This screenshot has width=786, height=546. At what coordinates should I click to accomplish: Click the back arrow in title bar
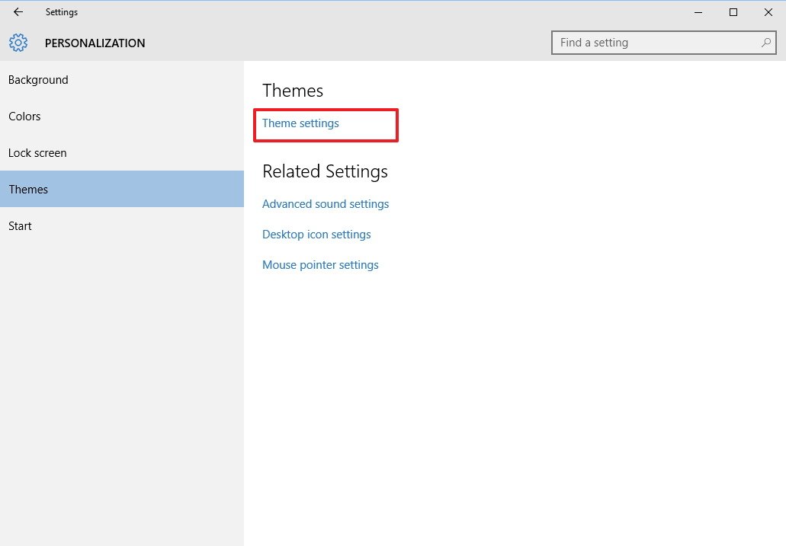click(18, 12)
